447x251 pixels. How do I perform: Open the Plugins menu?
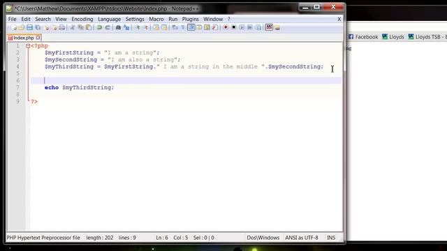click(191, 19)
